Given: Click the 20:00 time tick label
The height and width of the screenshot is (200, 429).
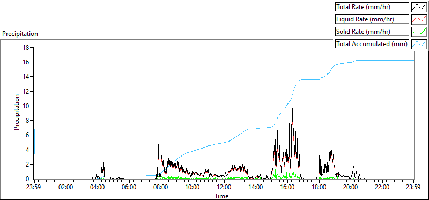Looking at the screenshot, I should [351, 188].
